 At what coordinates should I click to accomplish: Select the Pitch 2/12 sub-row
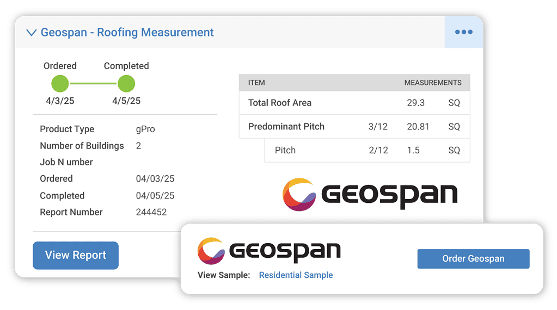click(x=368, y=151)
